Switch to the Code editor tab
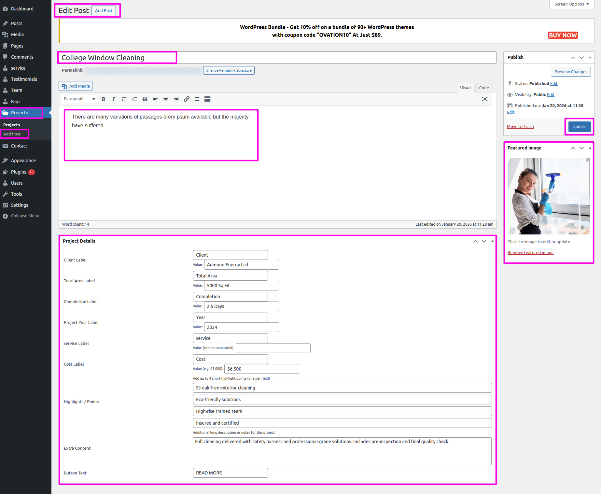 pos(483,88)
